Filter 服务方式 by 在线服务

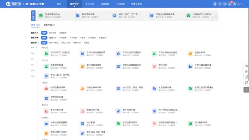point(63,33)
